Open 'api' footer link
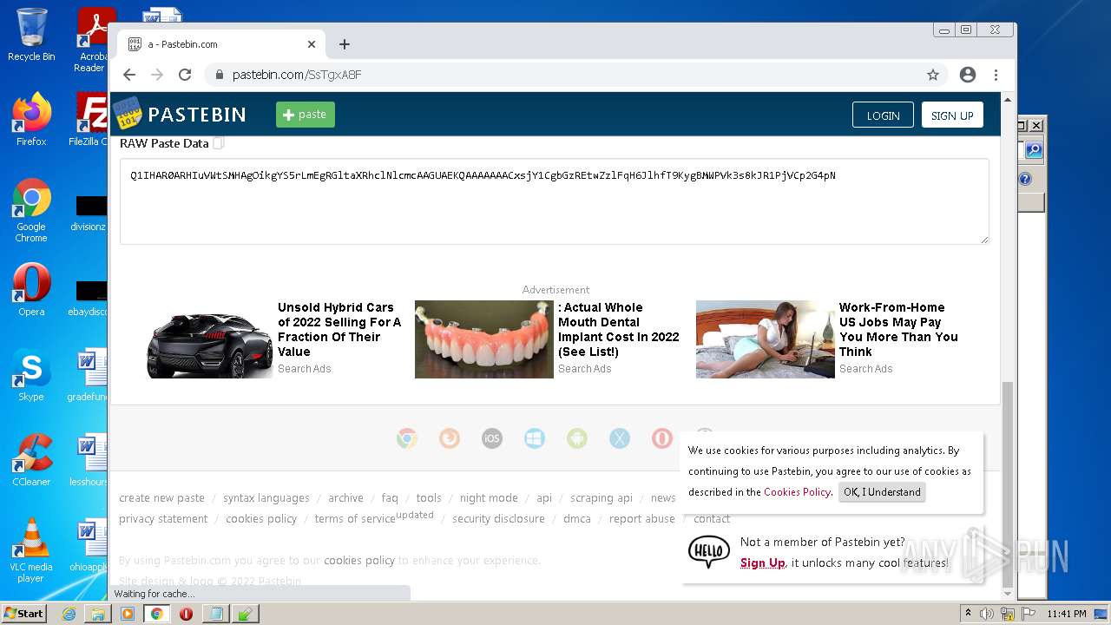Screen dimensions: 1111x625 544,498
